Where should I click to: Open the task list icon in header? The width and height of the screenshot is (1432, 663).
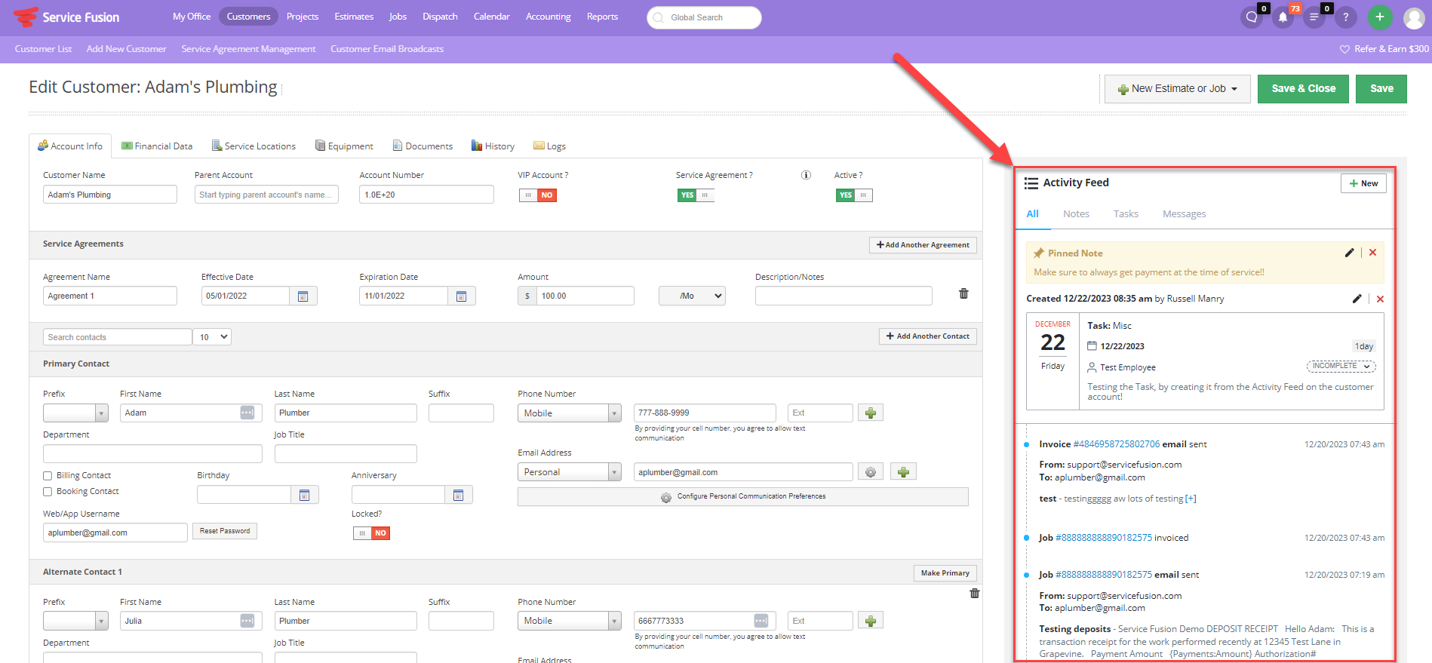[x=1314, y=17]
